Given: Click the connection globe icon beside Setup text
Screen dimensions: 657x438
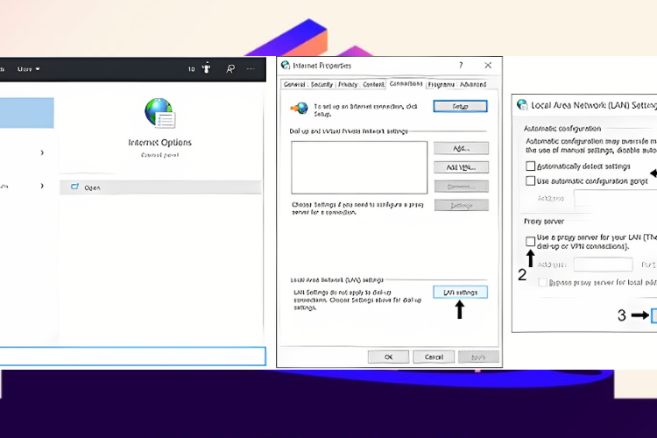Looking at the screenshot, I should click(x=300, y=109).
